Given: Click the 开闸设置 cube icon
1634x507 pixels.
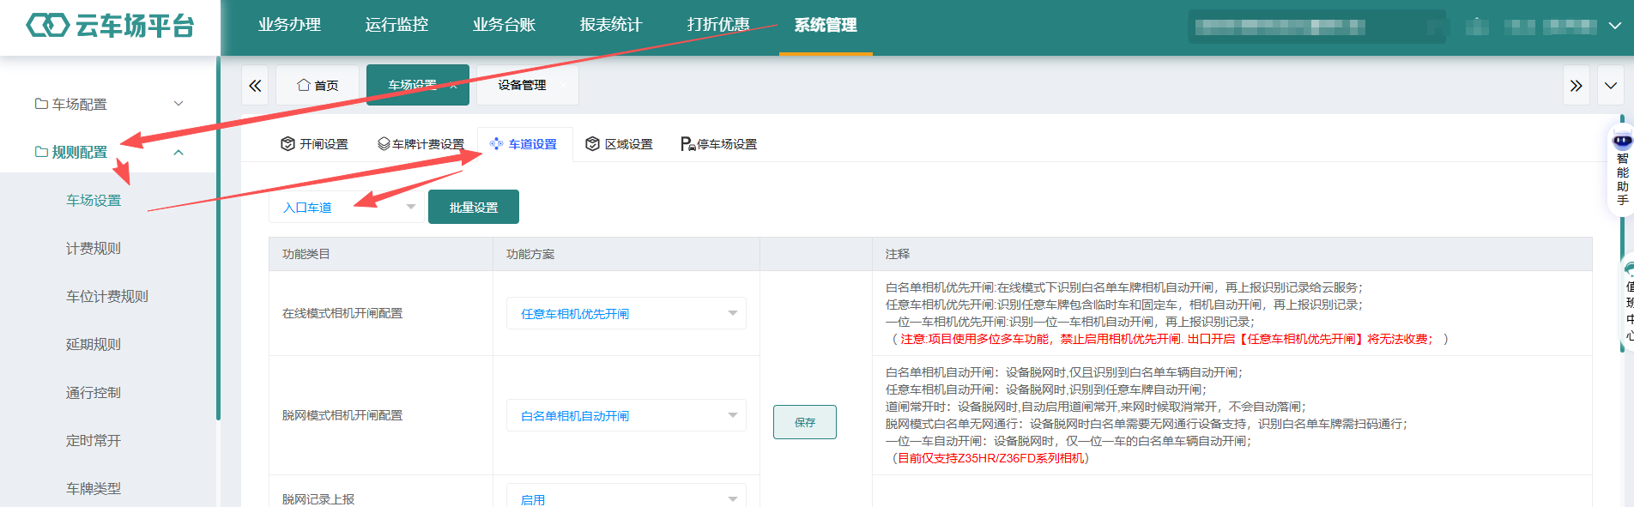Looking at the screenshot, I should coord(287,144).
